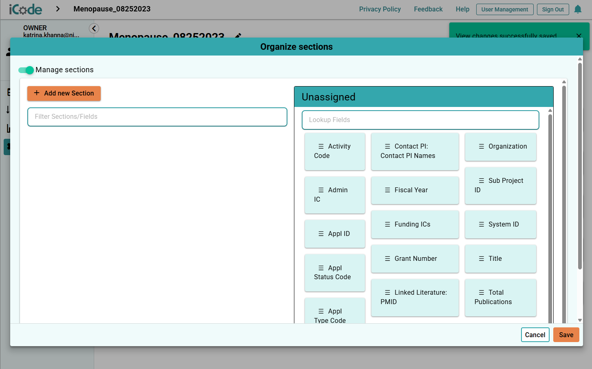Click drag handle icon on Grant Number
This screenshot has width=592, height=369.
[x=387, y=258]
